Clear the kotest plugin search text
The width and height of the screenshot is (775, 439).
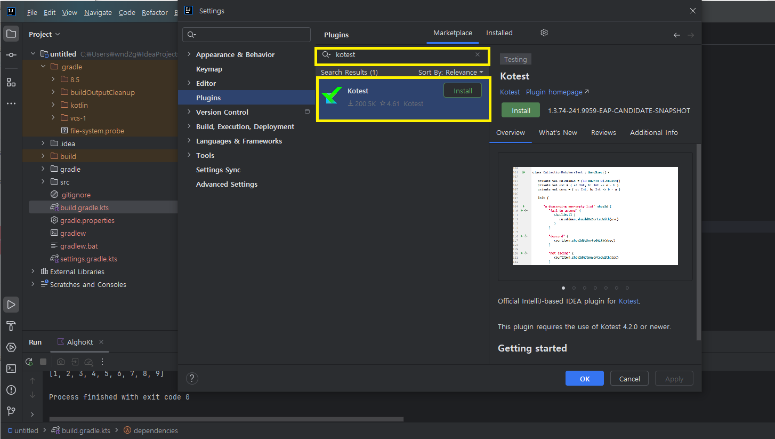coord(478,54)
